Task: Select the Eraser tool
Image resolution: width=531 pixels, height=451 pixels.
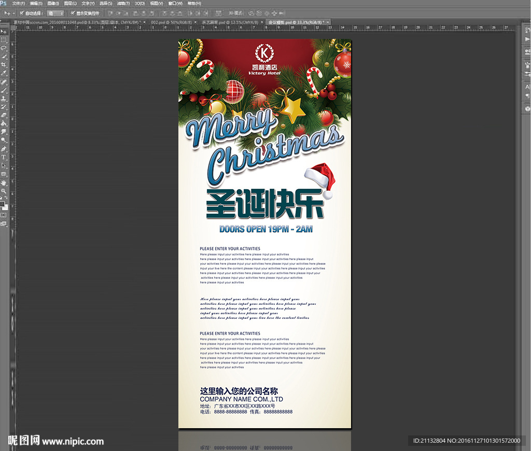Action: (4, 115)
